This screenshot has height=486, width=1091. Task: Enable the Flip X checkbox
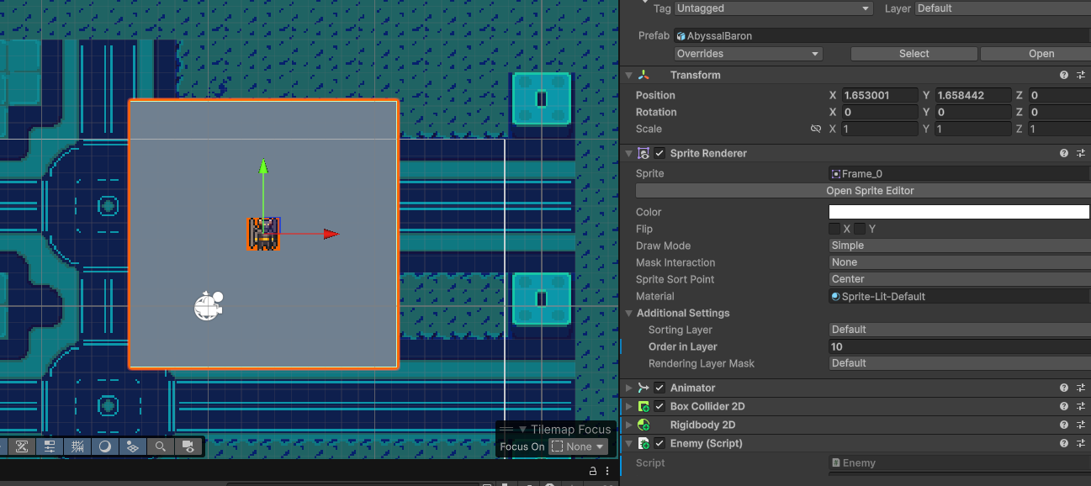click(834, 229)
